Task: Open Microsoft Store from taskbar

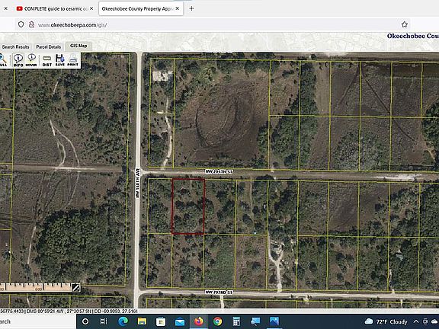Action: click(x=161, y=321)
